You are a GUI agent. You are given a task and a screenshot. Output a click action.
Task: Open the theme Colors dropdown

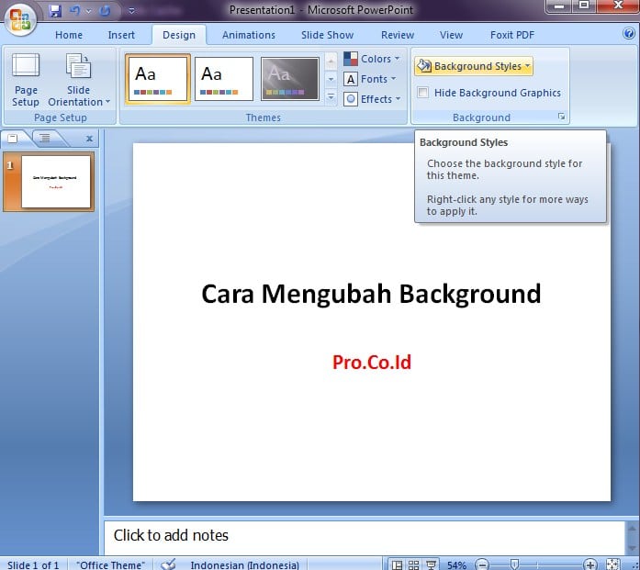point(372,59)
